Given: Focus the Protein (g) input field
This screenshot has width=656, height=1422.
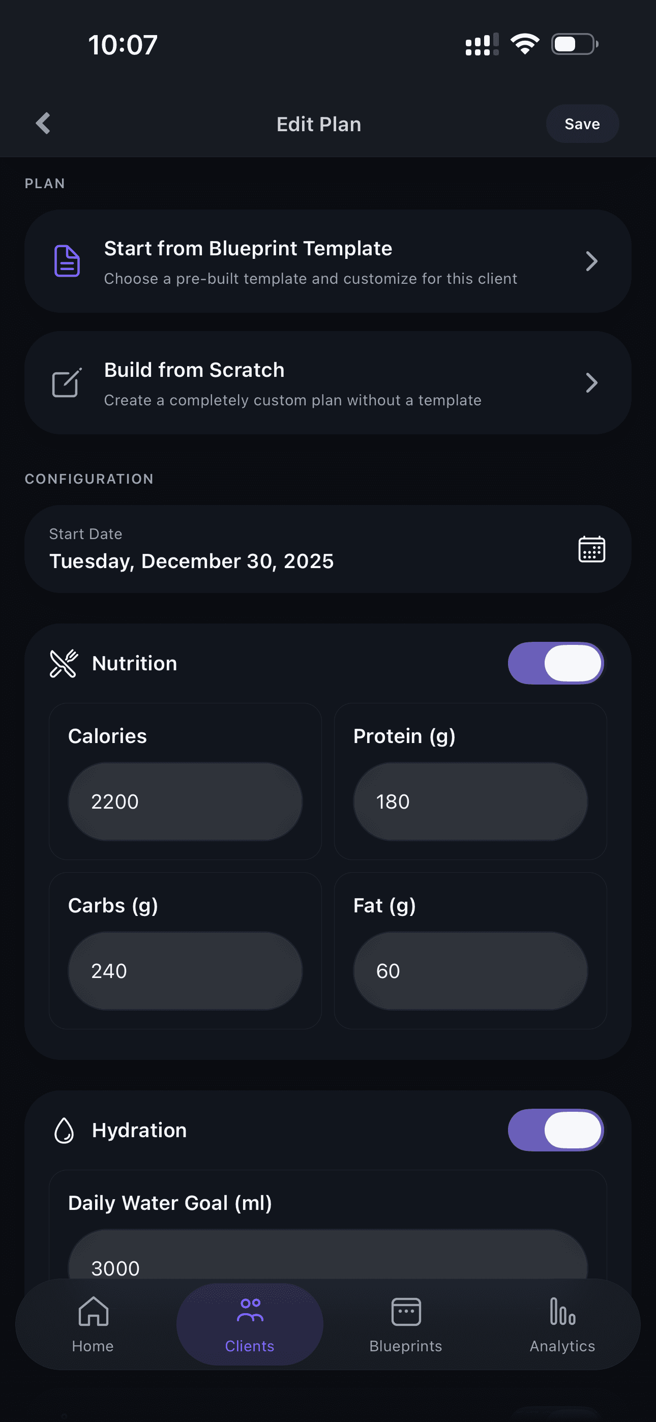Looking at the screenshot, I should point(470,802).
